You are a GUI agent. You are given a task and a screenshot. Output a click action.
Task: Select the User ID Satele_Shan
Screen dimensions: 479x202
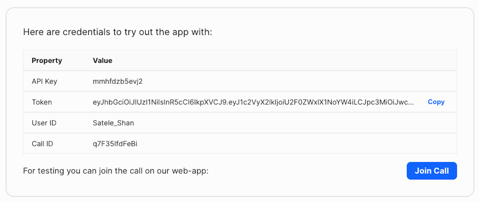coord(113,123)
